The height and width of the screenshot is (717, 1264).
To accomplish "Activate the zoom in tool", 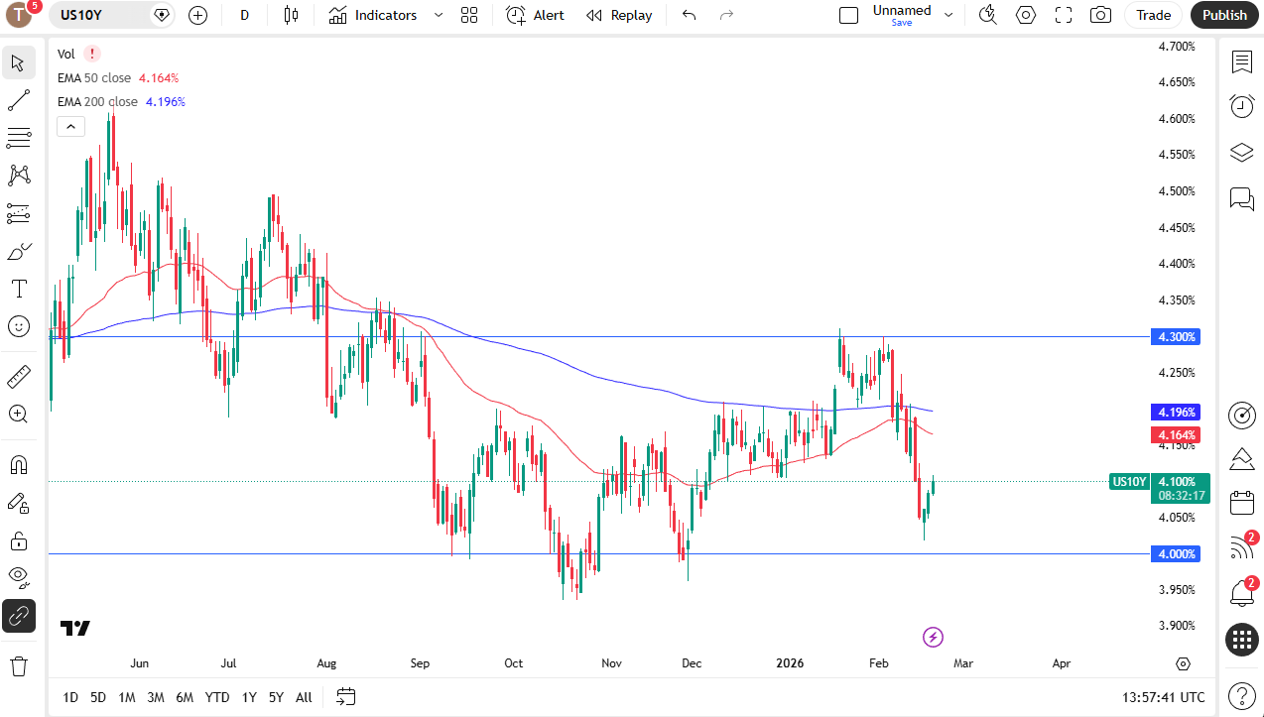I will click(18, 414).
